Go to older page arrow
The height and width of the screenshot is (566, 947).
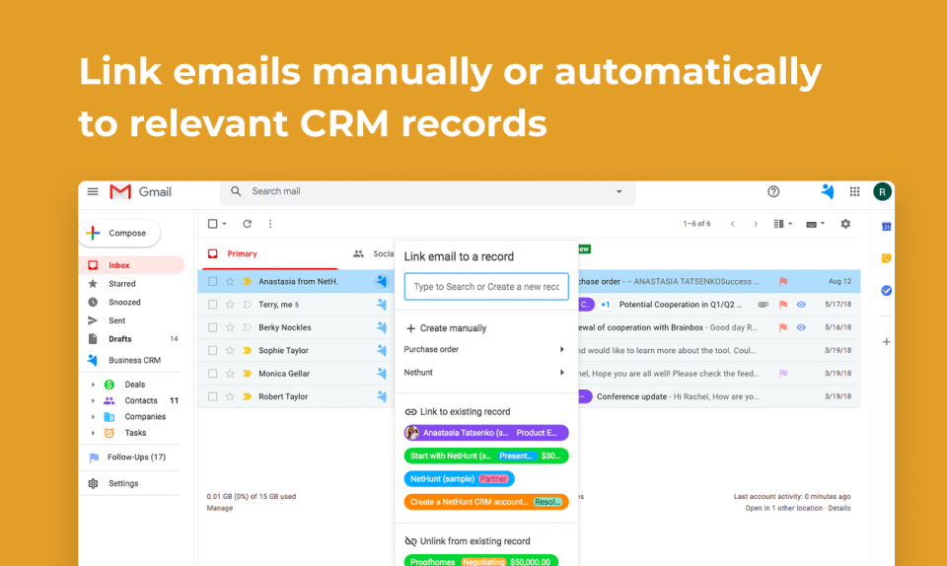point(756,224)
